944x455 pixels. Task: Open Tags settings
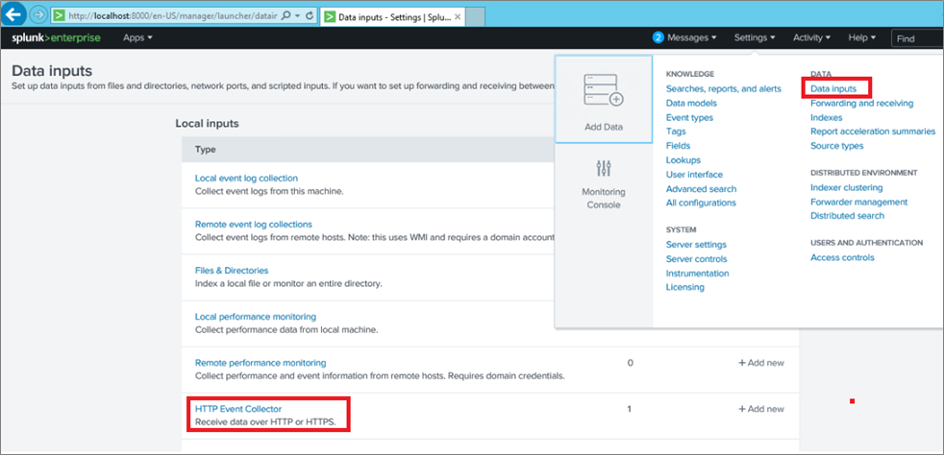676,132
